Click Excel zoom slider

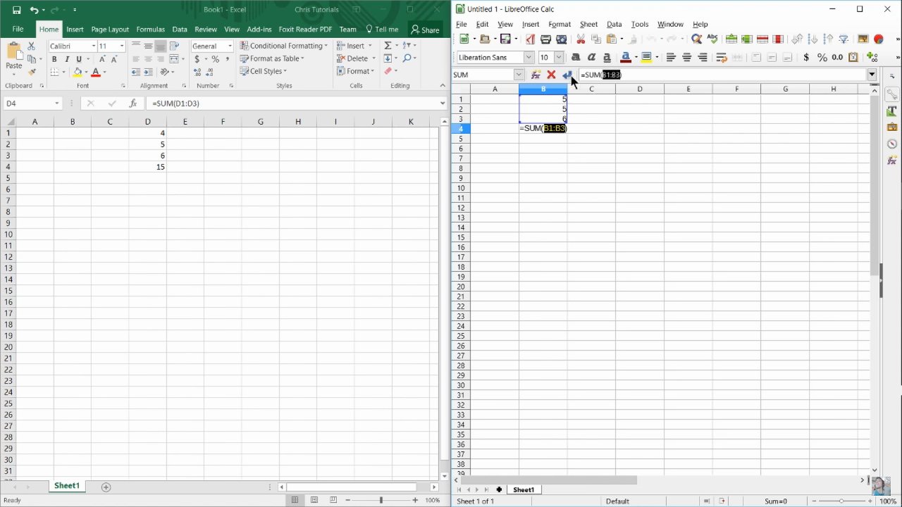click(x=381, y=500)
